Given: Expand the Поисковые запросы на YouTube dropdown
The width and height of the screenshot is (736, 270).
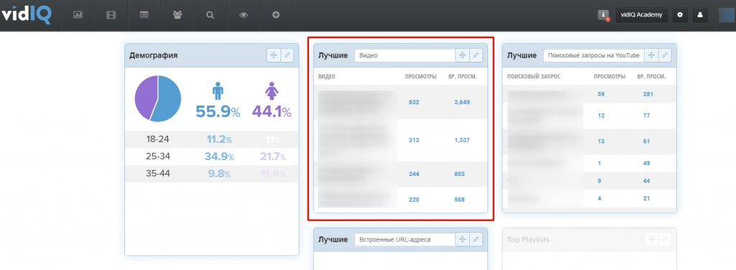Looking at the screenshot, I should tap(594, 55).
